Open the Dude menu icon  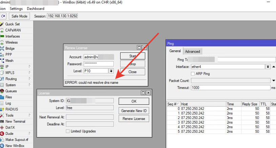[x=2, y=133]
